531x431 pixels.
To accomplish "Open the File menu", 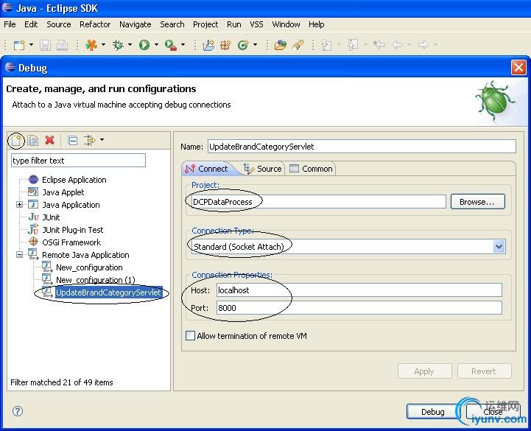I will tap(10, 24).
